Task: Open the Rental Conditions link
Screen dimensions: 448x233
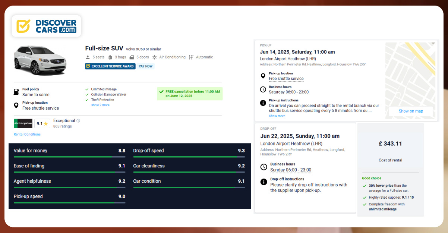Action: (27, 134)
